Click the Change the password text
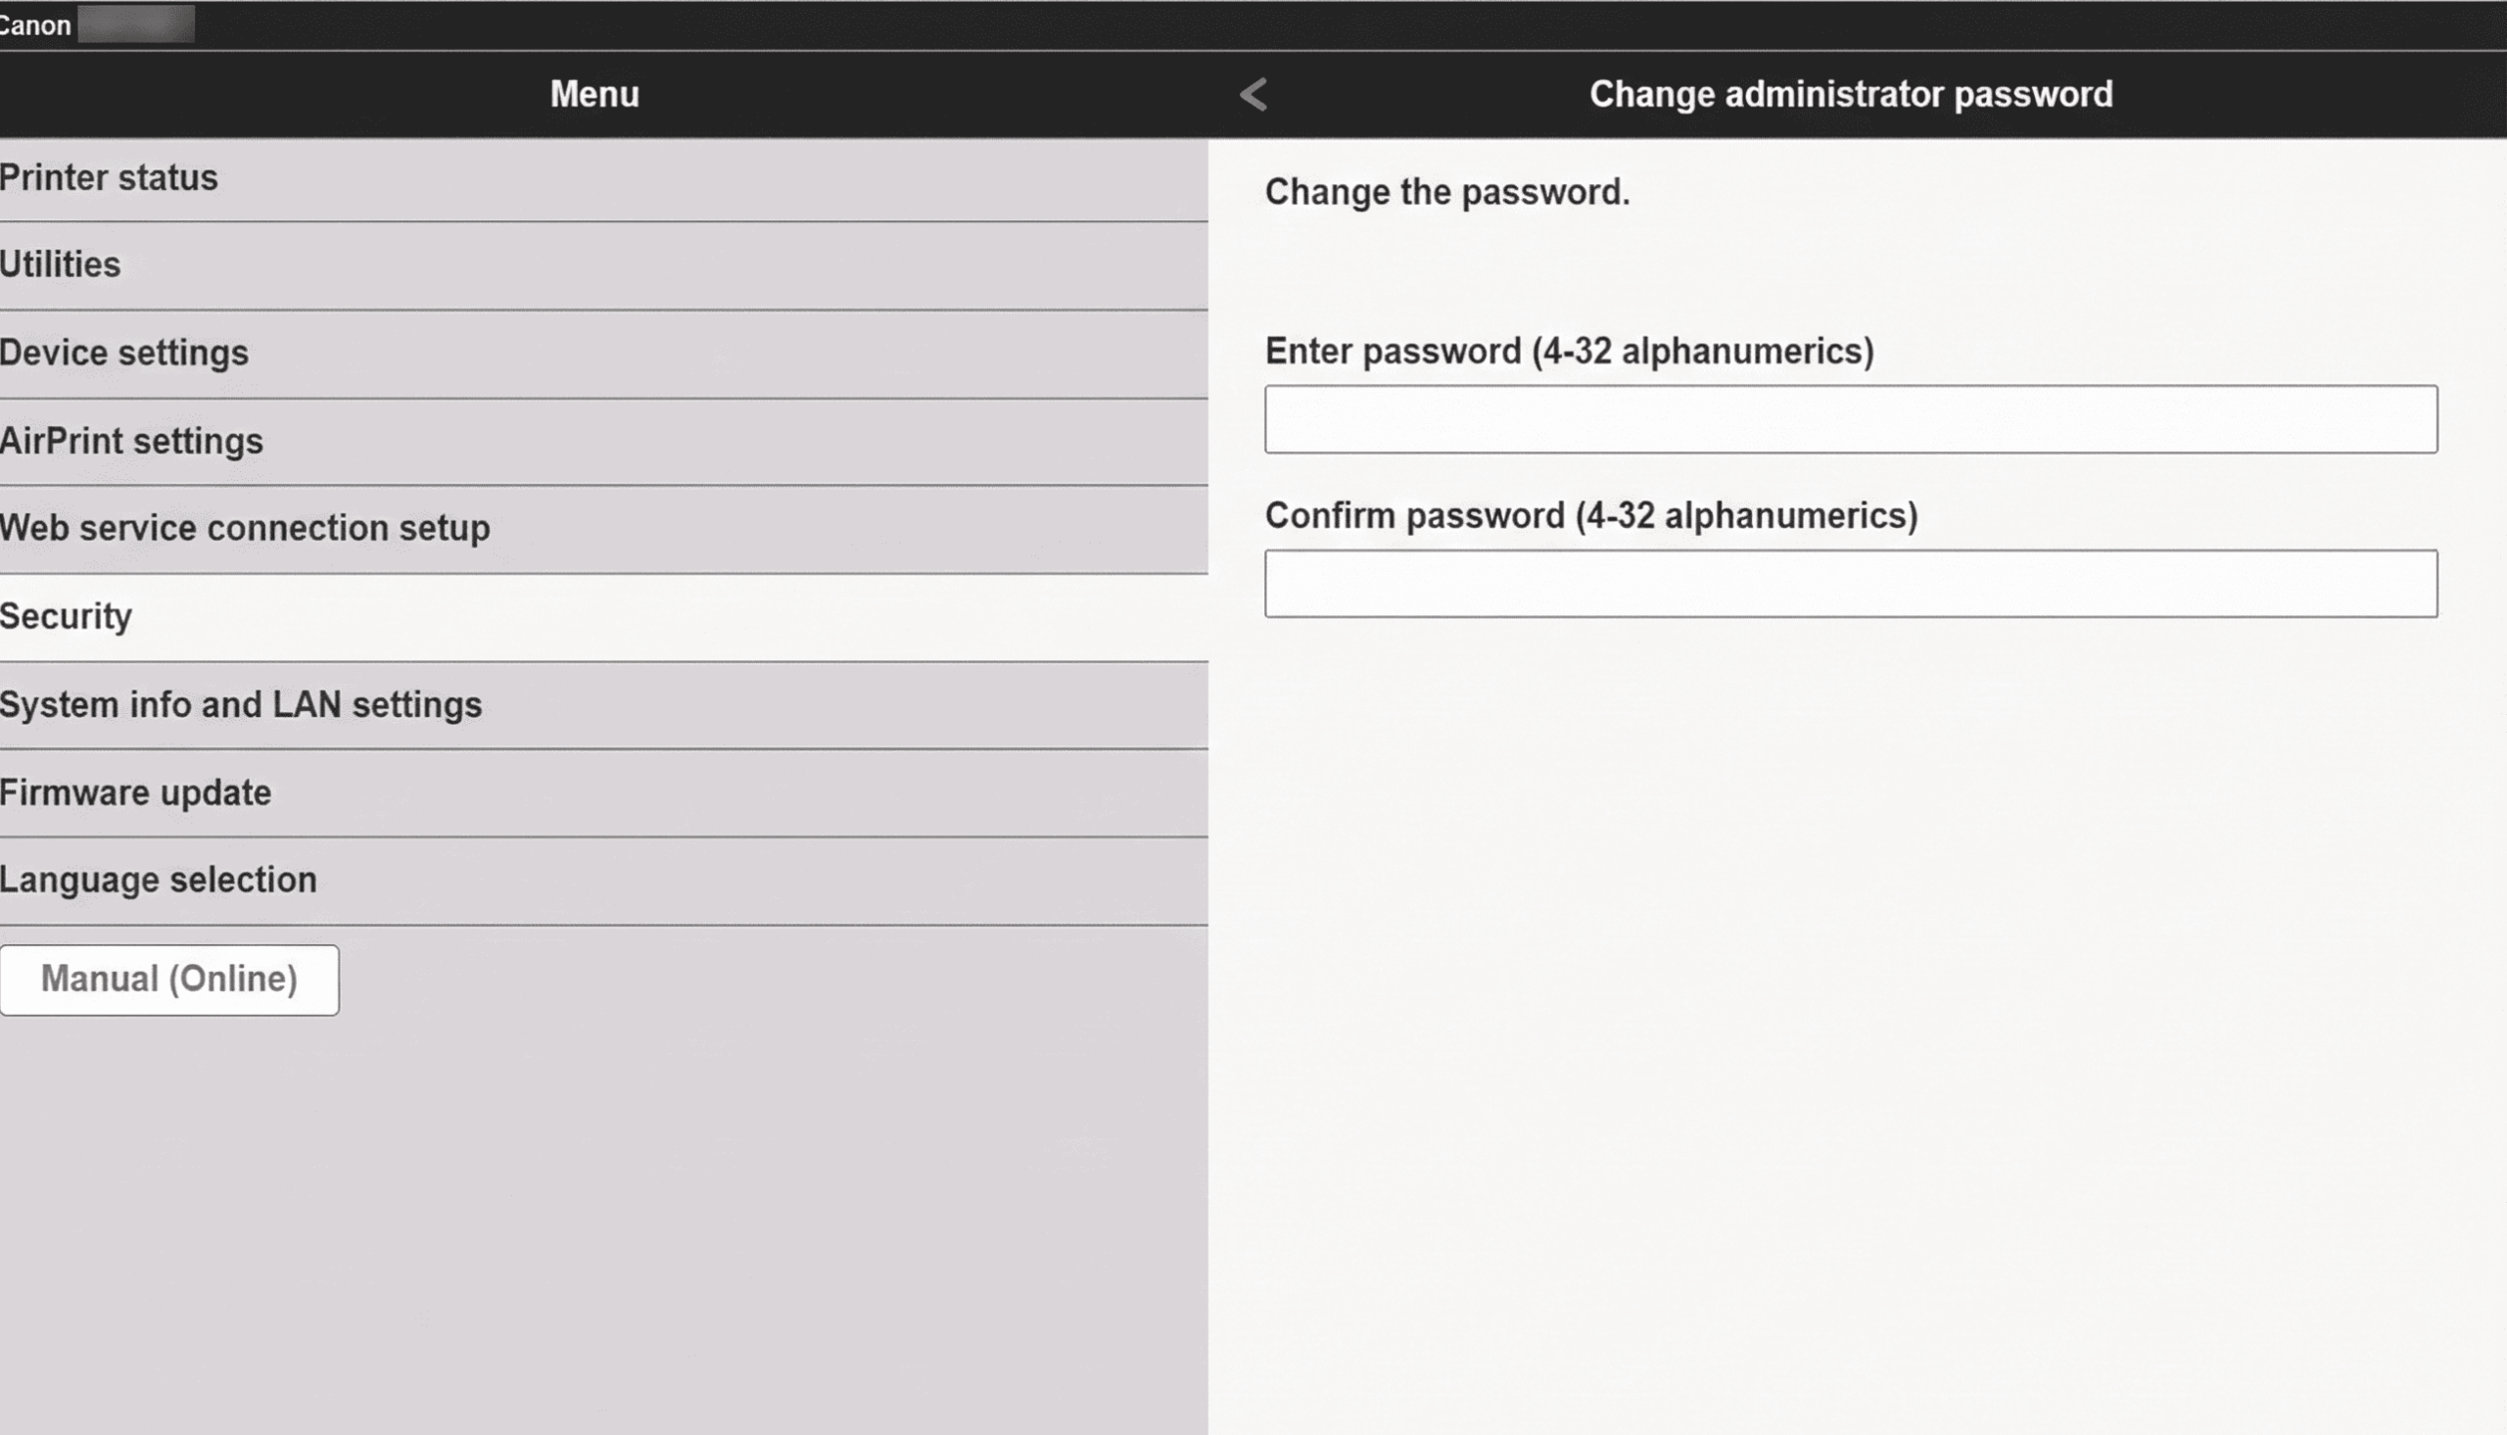Viewport: 2507px width, 1435px height. click(x=1447, y=190)
